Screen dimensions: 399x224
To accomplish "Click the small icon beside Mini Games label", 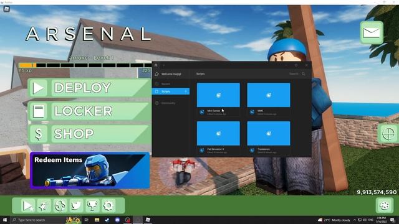I will pyautogui.click(x=202, y=112).
